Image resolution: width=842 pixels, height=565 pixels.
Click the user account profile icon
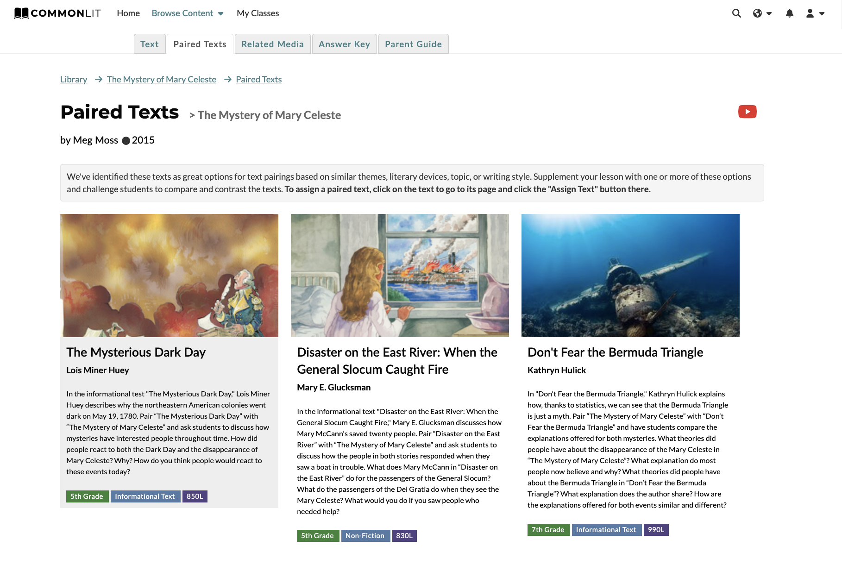tap(810, 13)
